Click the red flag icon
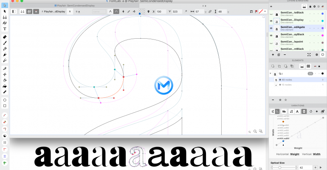Viewport: 327px width, 170px height. coord(257,11)
